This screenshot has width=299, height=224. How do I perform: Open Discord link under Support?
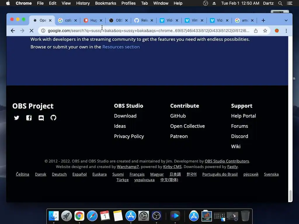[x=239, y=136]
